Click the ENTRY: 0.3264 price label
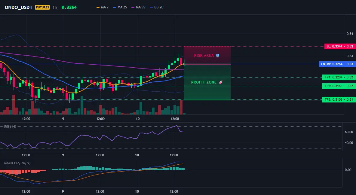Viewport: 356px width, 195px height. point(331,64)
